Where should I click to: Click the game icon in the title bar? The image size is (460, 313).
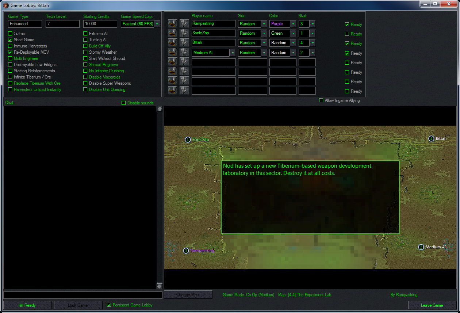[x=5, y=5]
